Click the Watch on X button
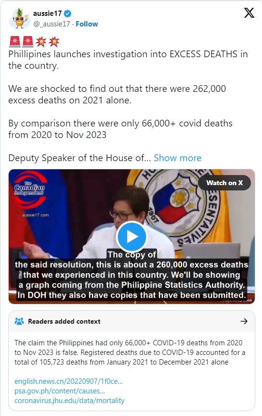Screen dimensions: 262x416 click(x=225, y=183)
